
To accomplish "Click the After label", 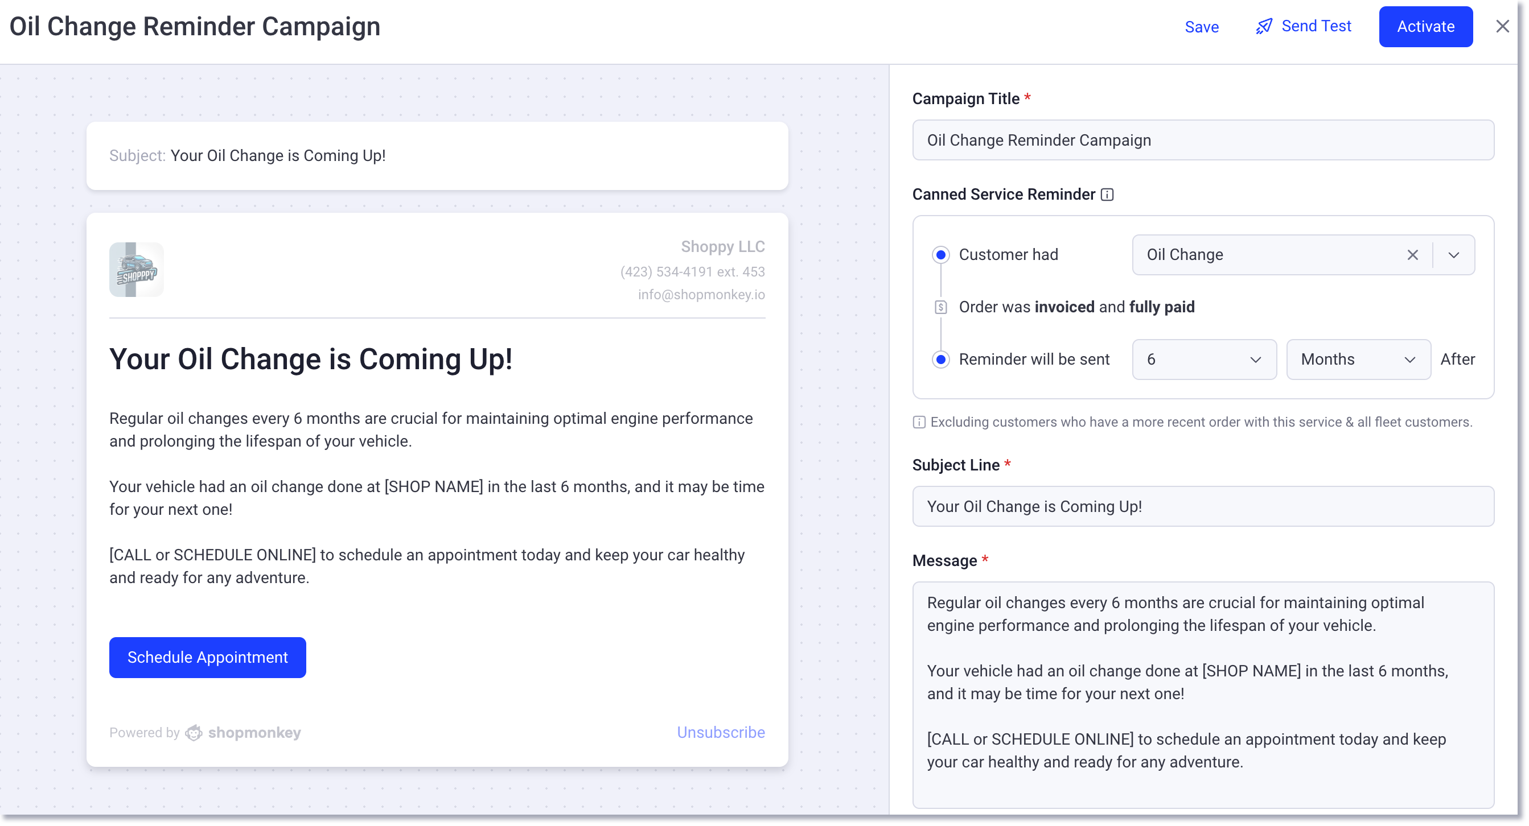I will tap(1457, 360).
